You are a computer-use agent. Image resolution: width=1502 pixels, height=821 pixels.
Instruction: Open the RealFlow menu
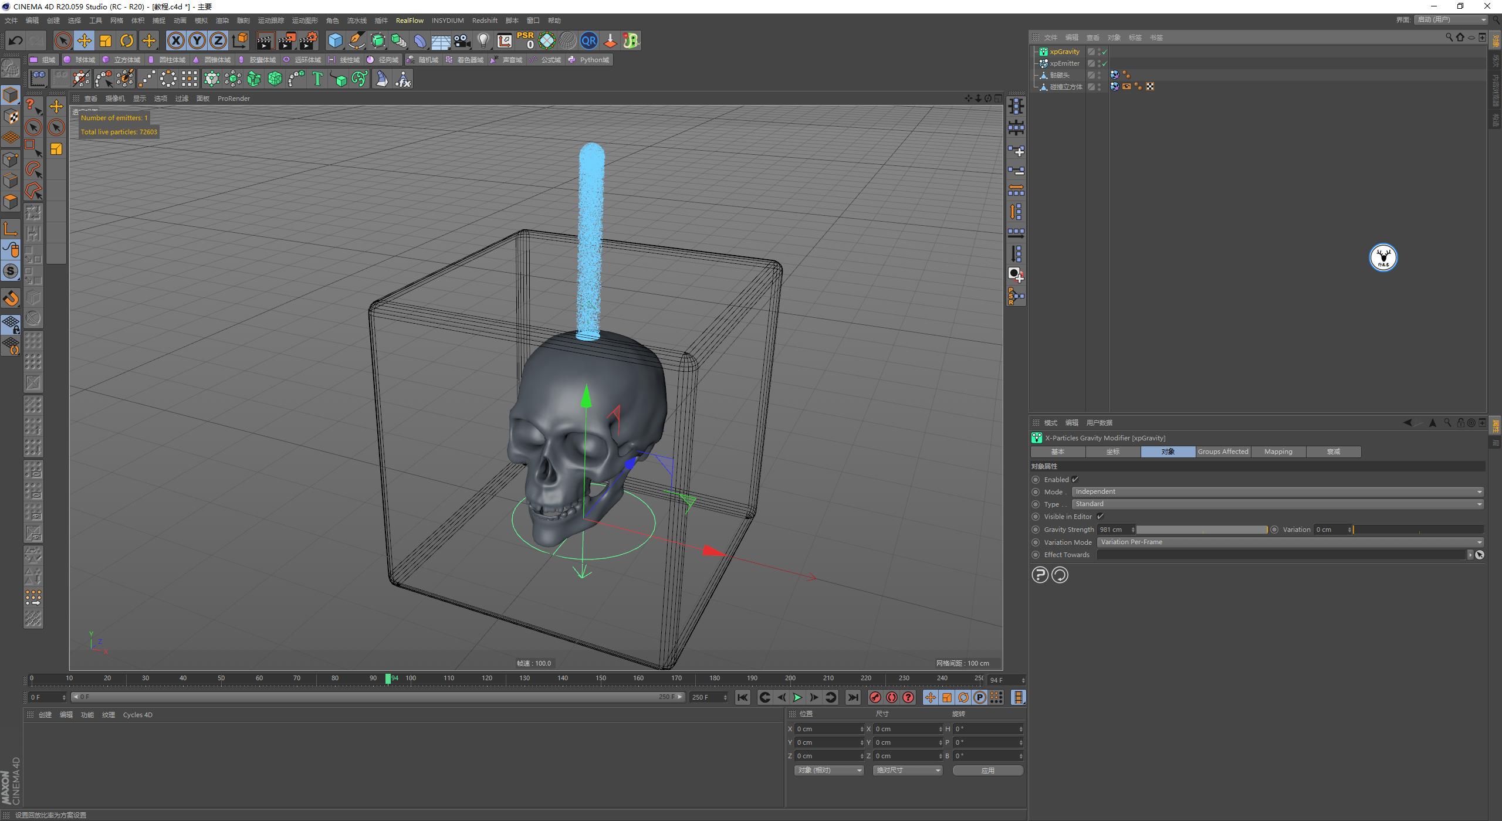tap(410, 20)
